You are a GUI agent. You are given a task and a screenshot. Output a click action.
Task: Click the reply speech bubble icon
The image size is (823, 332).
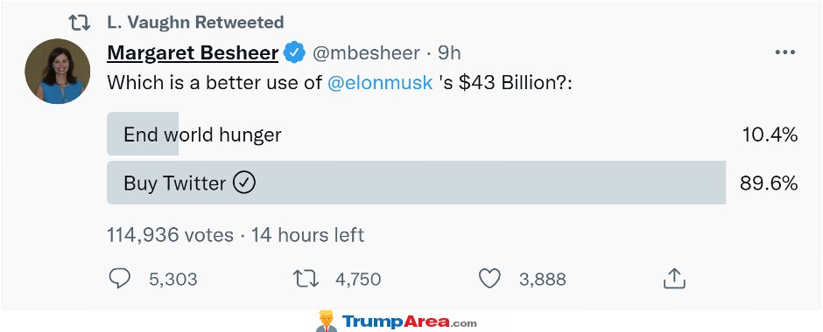click(119, 279)
